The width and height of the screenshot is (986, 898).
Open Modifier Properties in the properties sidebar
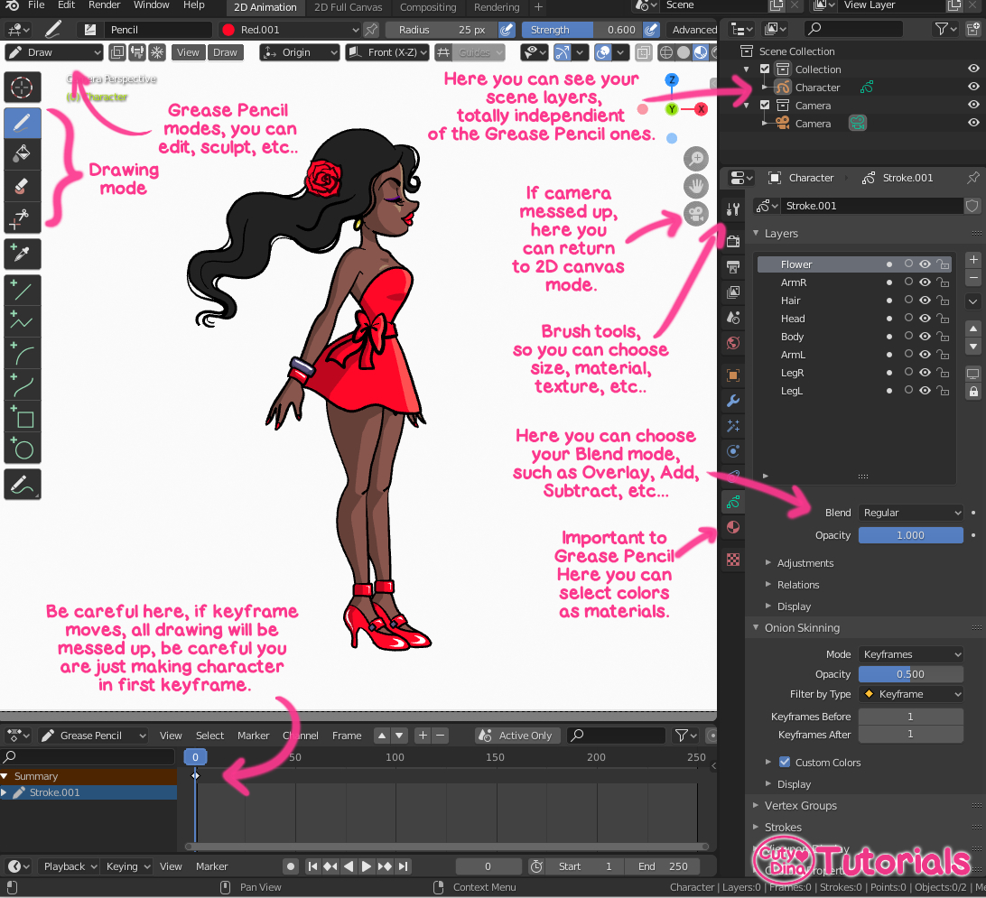732,400
